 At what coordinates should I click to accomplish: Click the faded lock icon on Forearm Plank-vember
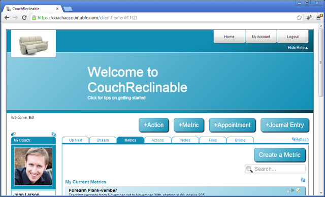pyautogui.click(x=288, y=190)
